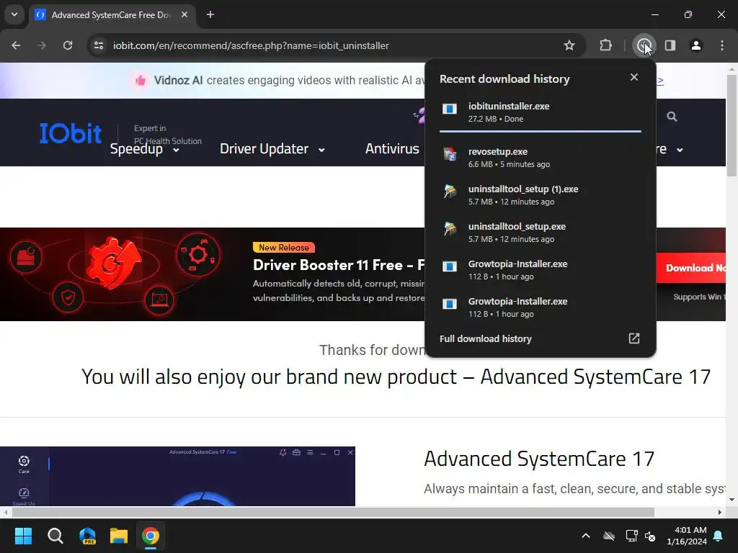Viewport: 738px width, 553px height.
Task: Show hidden system tray icons
Action: pyautogui.click(x=585, y=536)
